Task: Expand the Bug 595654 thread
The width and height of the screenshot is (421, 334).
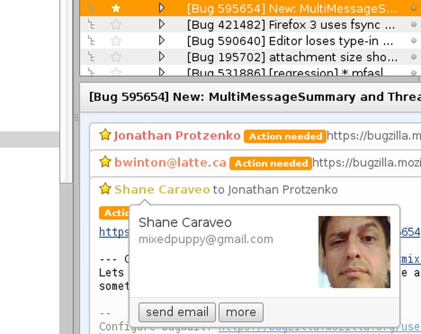Action: click(x=161, y=8)
